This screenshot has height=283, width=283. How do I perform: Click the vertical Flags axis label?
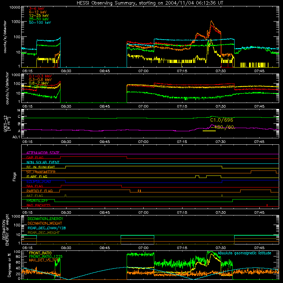click(14, 177)
